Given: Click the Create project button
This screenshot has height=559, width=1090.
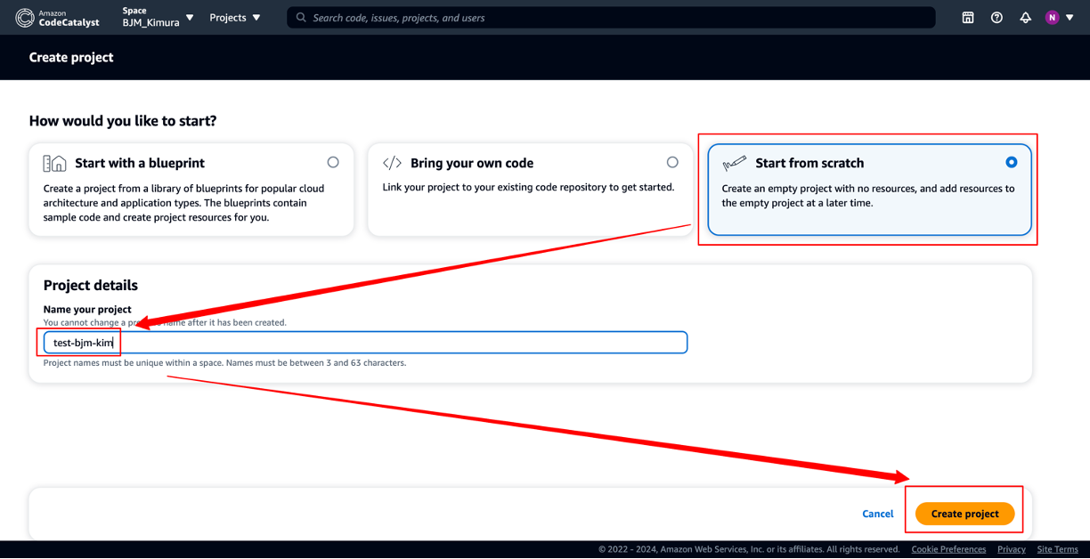Looking at the screenshot, I should 964,514.
